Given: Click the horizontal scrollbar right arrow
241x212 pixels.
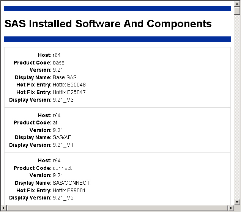Looking at the screenshot, I should [231, 208].
